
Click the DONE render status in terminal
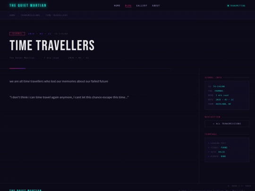(x=223, y=156)
